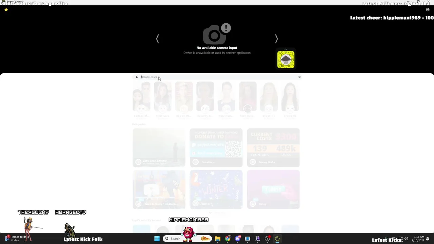Open the volume control in system tray
The image size is (434, 244).
tap(406, 239)
